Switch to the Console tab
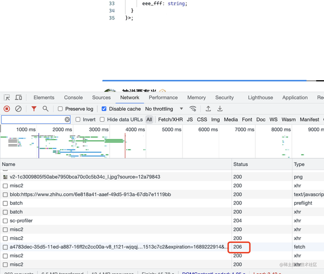 73,97
